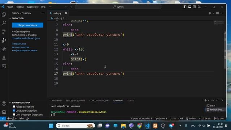The image size is (231, 130).
Task: Run Python file with play icon
Action: click(210, 13)
